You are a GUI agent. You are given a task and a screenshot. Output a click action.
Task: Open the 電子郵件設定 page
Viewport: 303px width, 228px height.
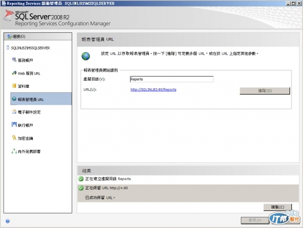pyautogui.click(x=29, y=112)
